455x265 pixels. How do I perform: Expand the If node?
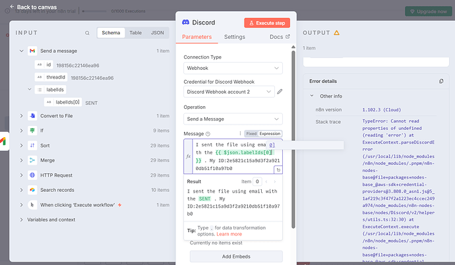coord(22,131)
